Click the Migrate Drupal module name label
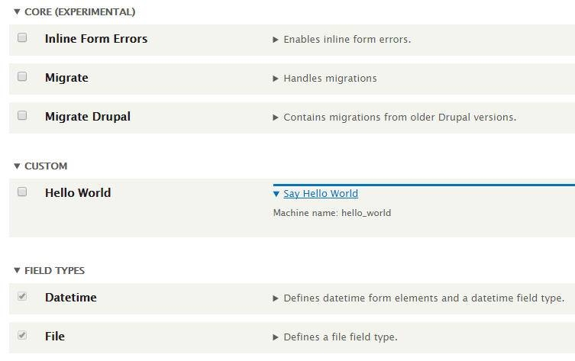 [x=88, y=117]
